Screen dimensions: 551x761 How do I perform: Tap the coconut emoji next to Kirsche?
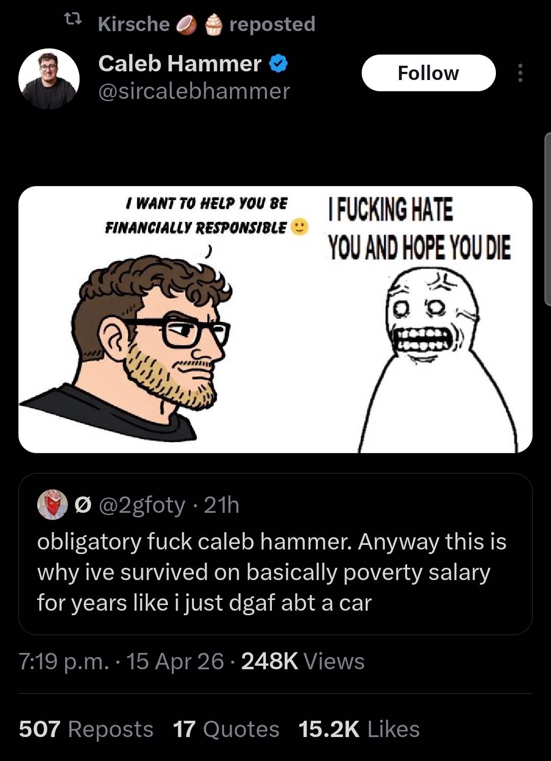coord(186,24)
